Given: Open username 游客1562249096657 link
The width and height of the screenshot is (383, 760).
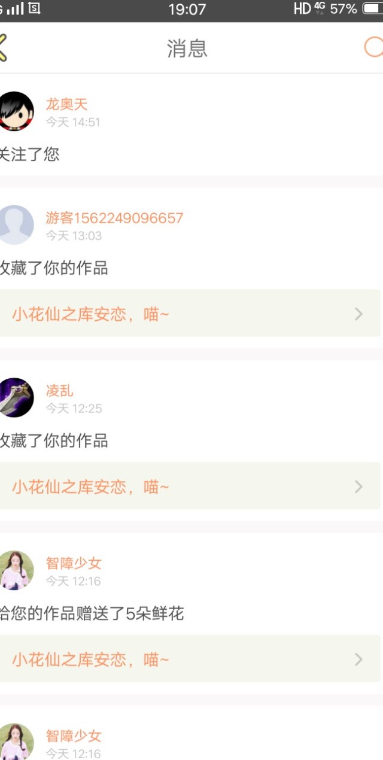Looking at the screenshot, I should [114, 218].
